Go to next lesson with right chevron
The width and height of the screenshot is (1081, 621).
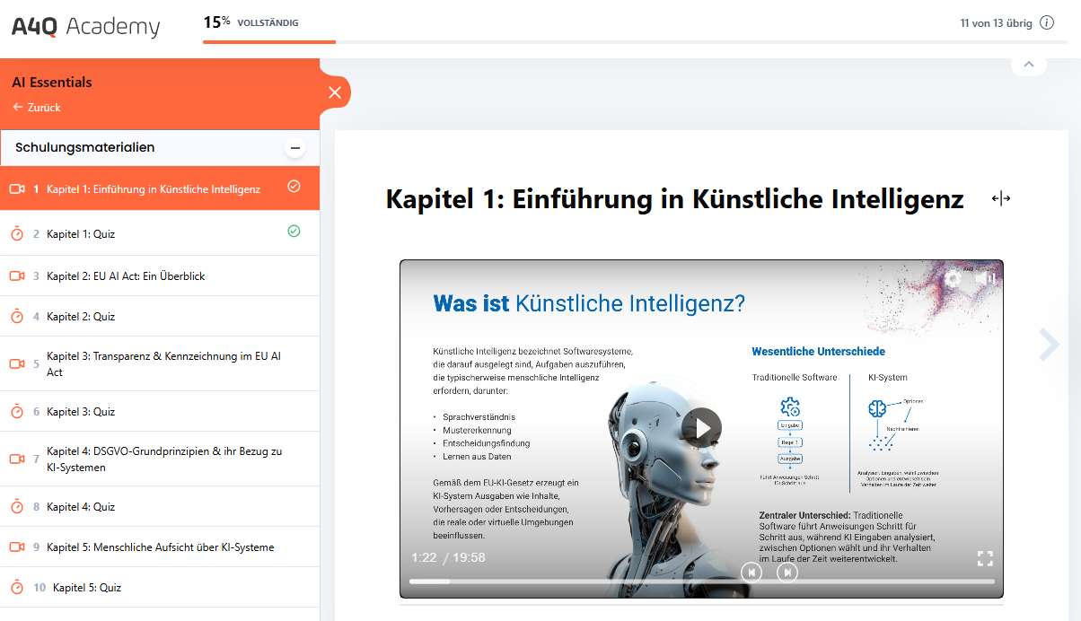[1049, 345]
